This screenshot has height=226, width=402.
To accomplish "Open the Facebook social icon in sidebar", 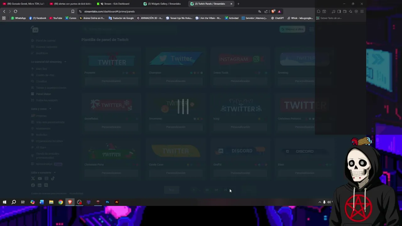I will (x=33, y=185).
